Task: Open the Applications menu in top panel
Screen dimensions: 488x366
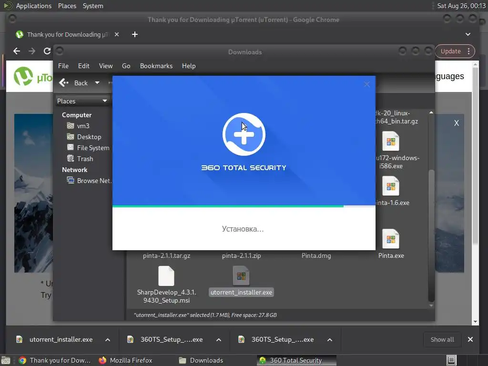Action: [x=34, y=6]
